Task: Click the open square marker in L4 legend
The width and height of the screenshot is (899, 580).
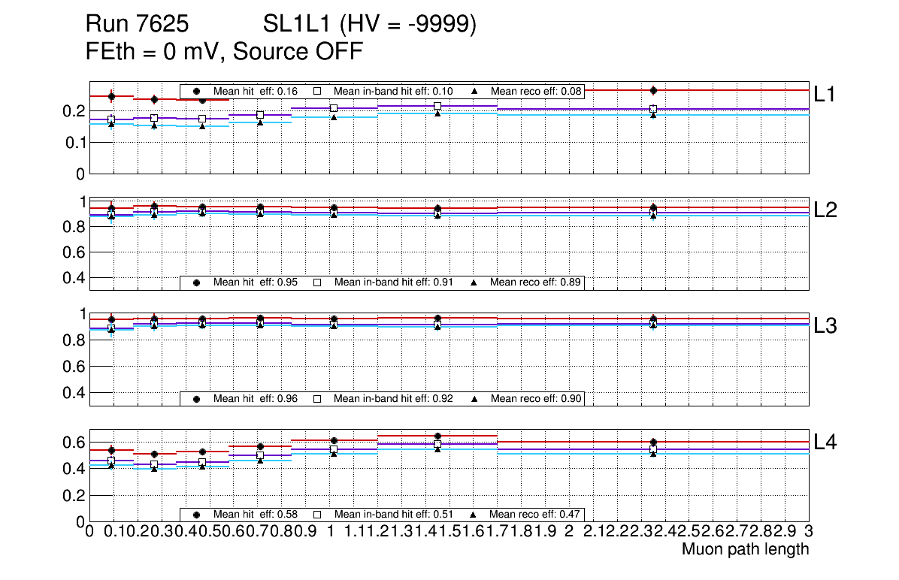Action: click(316, 515)
